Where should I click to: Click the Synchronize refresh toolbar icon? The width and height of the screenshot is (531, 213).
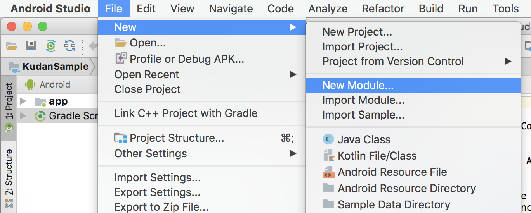(x=70, y=46)
